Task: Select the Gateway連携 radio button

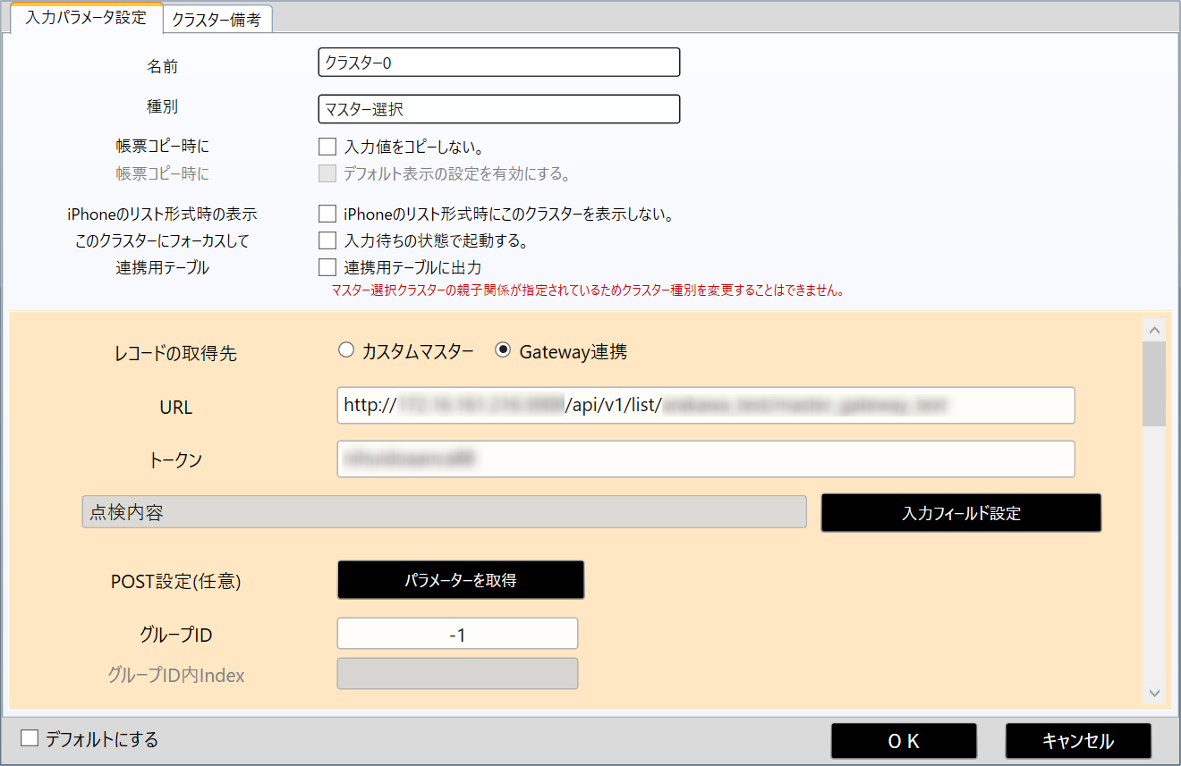Action: click(x=504, y=351)
